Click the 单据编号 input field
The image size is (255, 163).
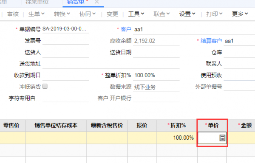click(65, 29)
